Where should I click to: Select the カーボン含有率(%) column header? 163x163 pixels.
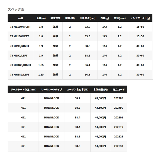tap(77, 90)
